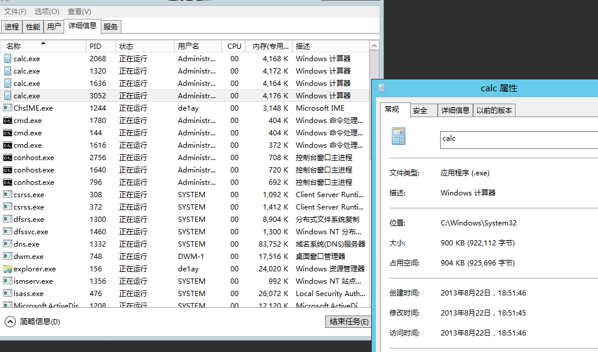Screen dimensions: 598x352
Task: Click de1ay user for explorer.exe
Action: click(189, 269)
